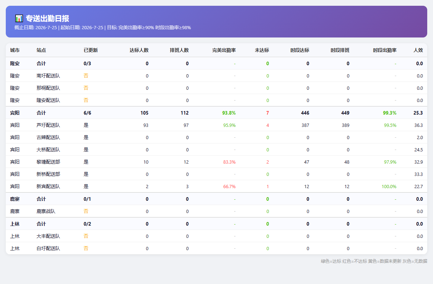Select the green 93.8% attendance rate
This screenshot has height=284, width=433.
(229, 113)
